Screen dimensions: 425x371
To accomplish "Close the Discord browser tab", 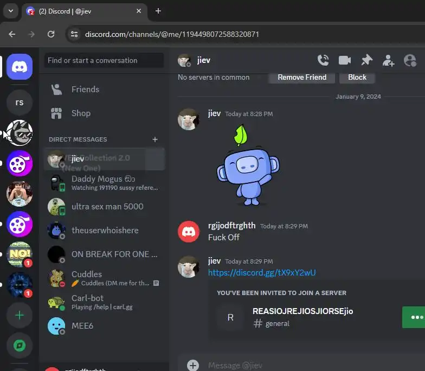I will click(x=139, y=11).
